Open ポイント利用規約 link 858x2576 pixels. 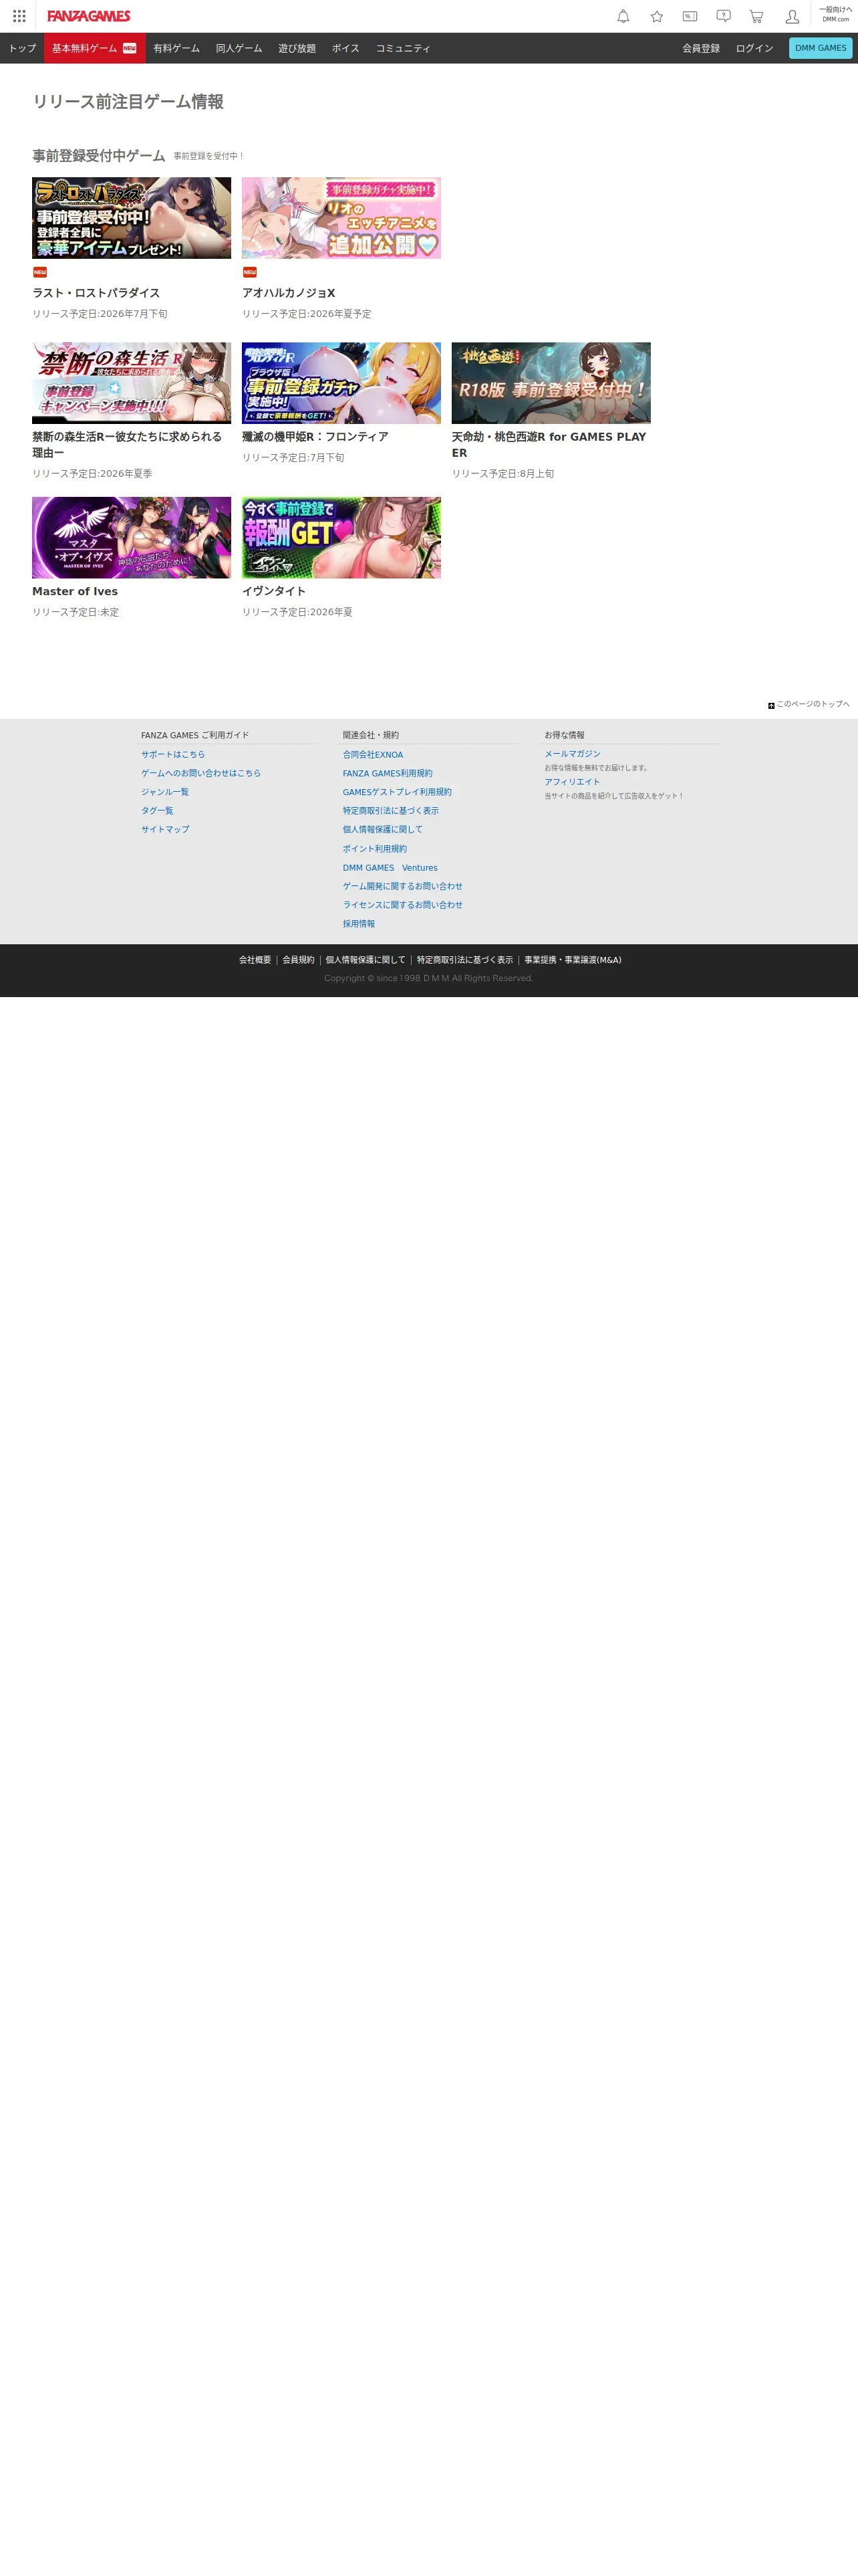pyautogui.click(x=375, y=849)
